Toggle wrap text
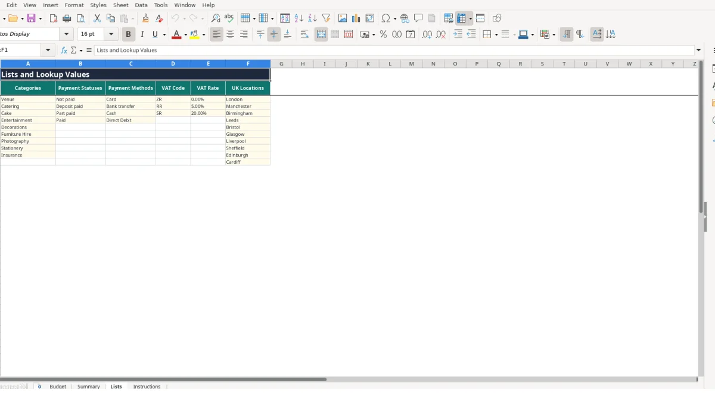The width and height of the screenshot is (715, 402). [304, 35]
